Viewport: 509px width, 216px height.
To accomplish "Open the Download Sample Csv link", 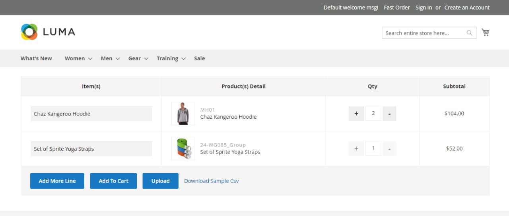I will click(212, 181).
